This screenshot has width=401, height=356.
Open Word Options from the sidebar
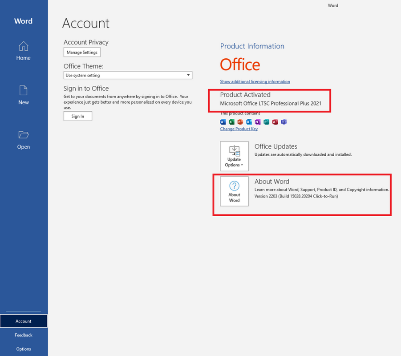(24, 349)
